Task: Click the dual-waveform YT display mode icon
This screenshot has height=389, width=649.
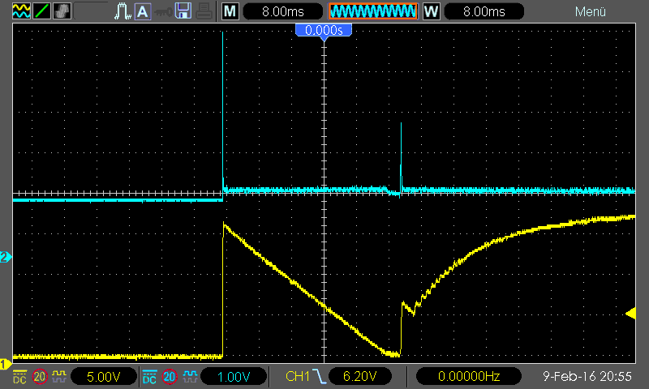Action: pos(21,11)
